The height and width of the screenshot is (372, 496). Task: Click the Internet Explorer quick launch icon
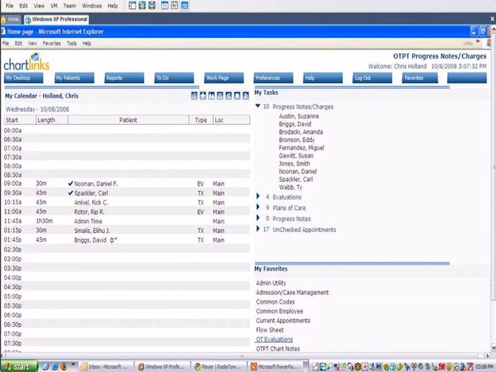(x=55, y=366)
